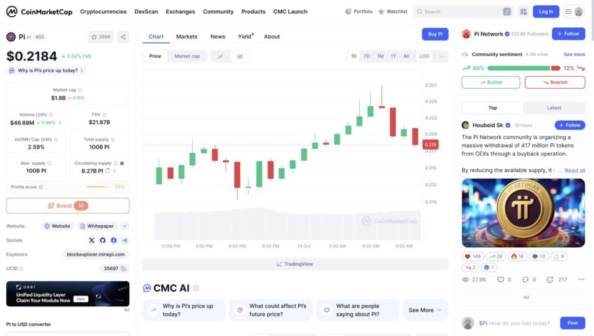Viewport: 594px width, 336px height.
Task: Add Pi to watchlist via star button
Action: [101, 37]
